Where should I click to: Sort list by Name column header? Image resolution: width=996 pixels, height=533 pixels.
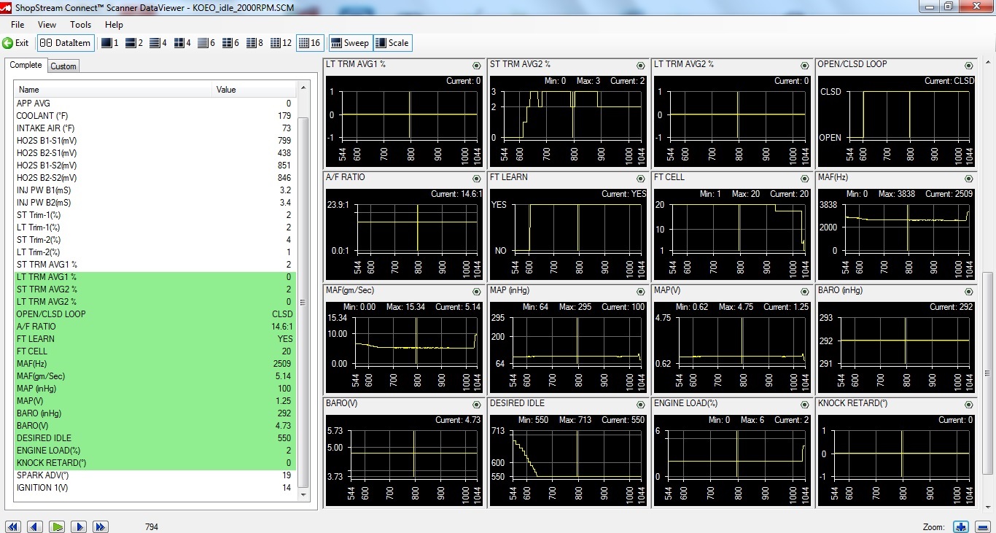(114, 90)
